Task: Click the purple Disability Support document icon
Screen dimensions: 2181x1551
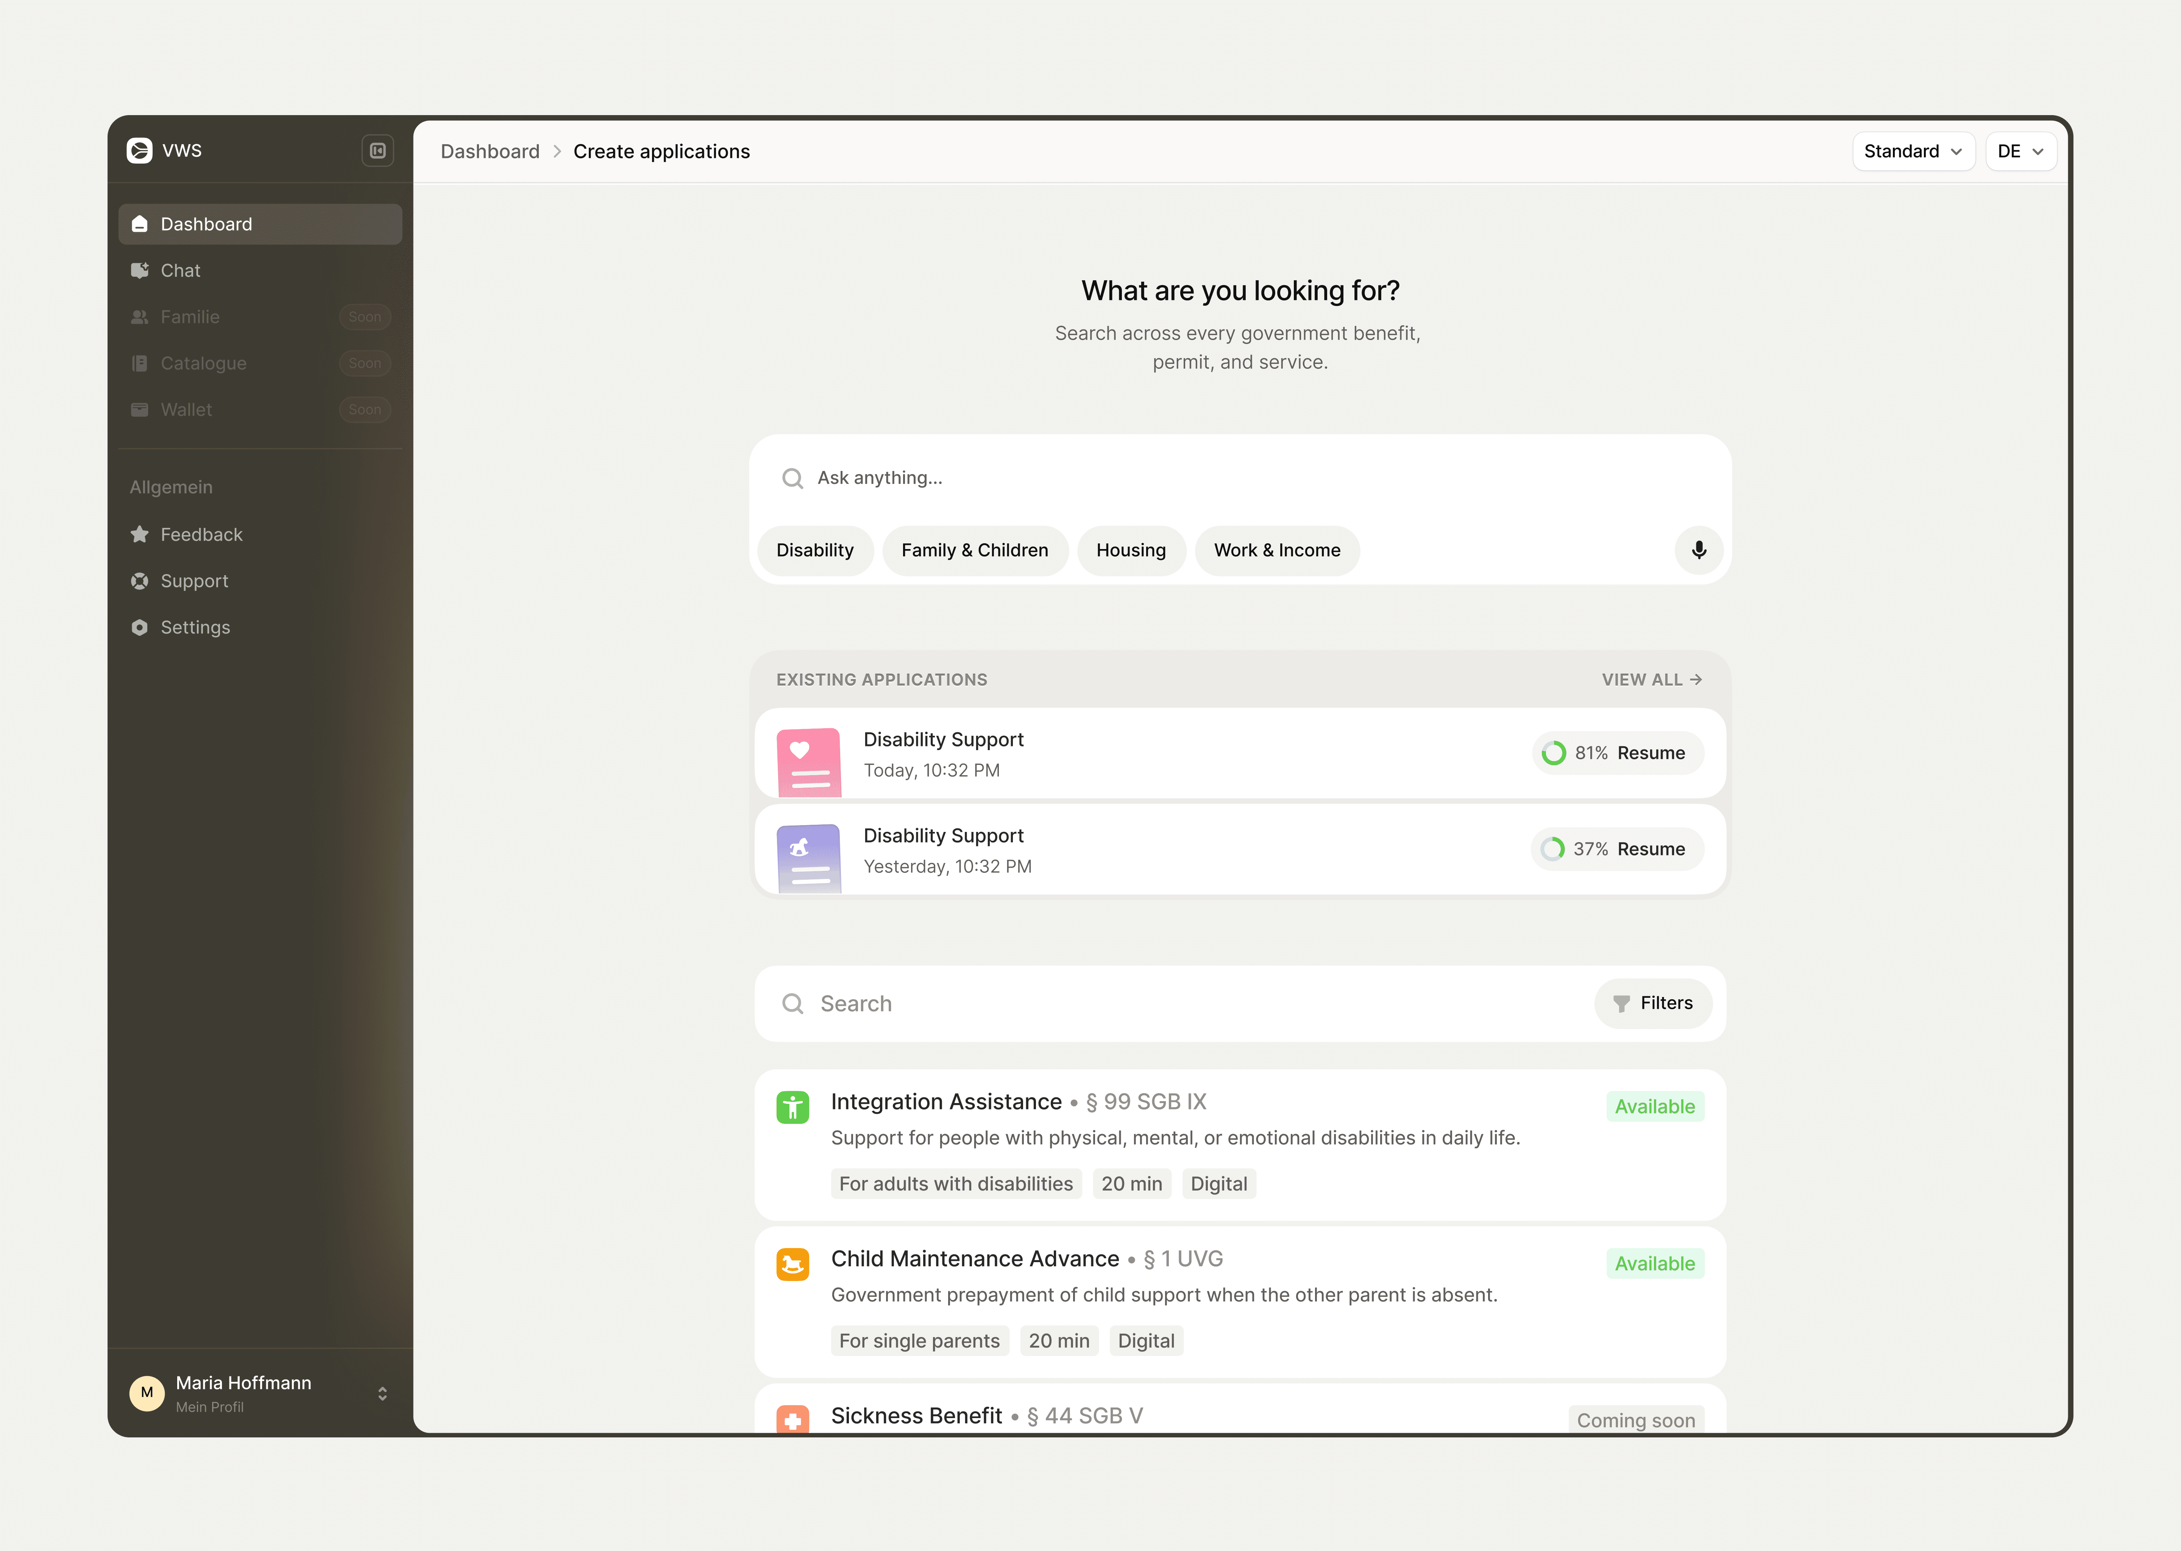Action: coord(809,858)
